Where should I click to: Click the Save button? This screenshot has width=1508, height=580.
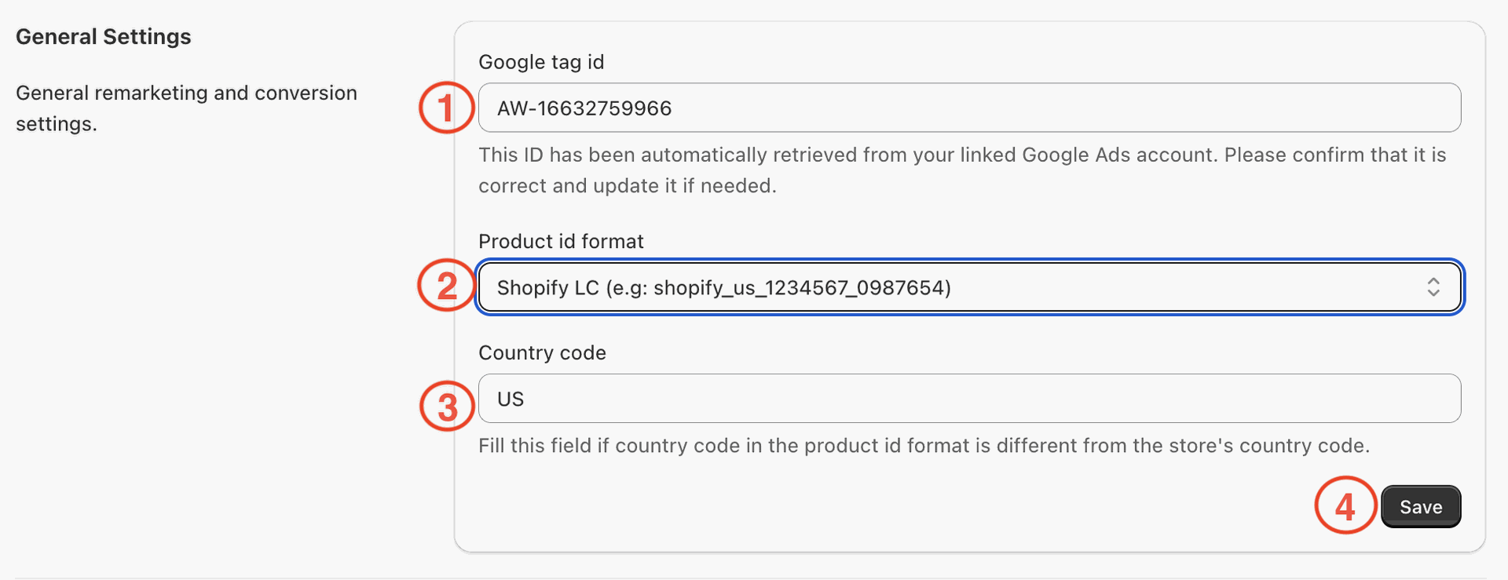tap(1420, 507)
